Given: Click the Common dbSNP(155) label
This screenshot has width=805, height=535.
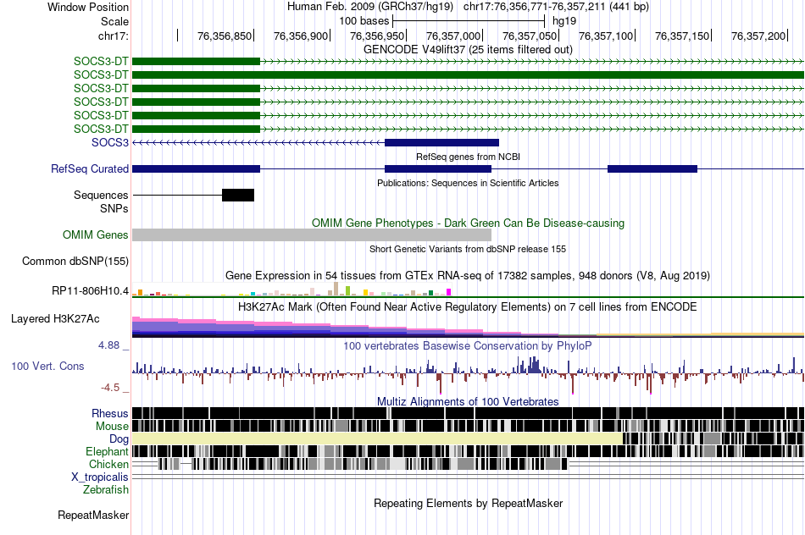Looking at the screenshot, I should click(75, 261).
